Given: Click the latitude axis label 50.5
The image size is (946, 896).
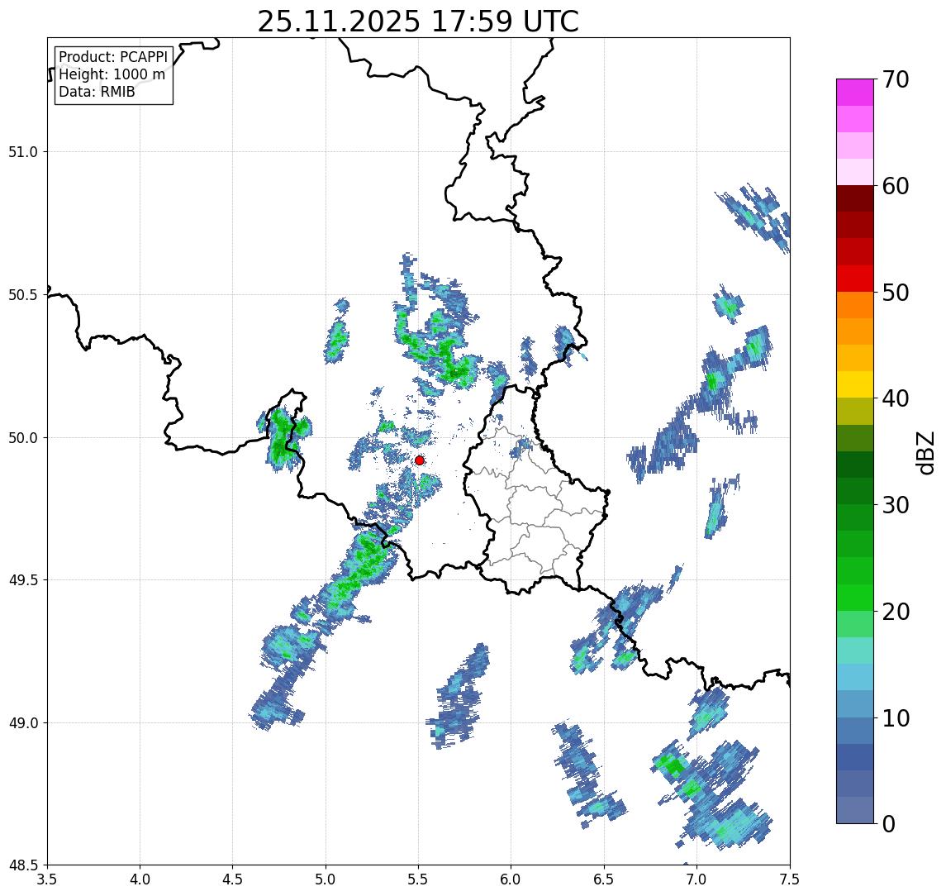Looking at the screenshot, I should click(23, 295).
